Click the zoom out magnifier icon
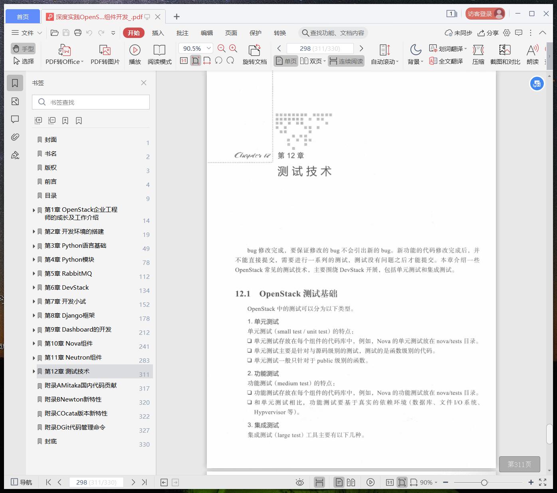 pyautogui.click(x=222, y=48)
